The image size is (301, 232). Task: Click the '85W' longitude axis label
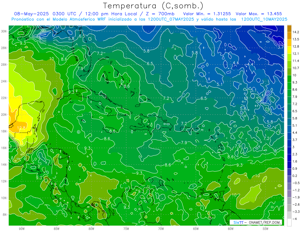(56, 229)
